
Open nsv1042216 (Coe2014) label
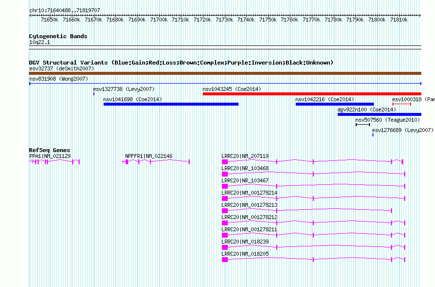point(325,99)
